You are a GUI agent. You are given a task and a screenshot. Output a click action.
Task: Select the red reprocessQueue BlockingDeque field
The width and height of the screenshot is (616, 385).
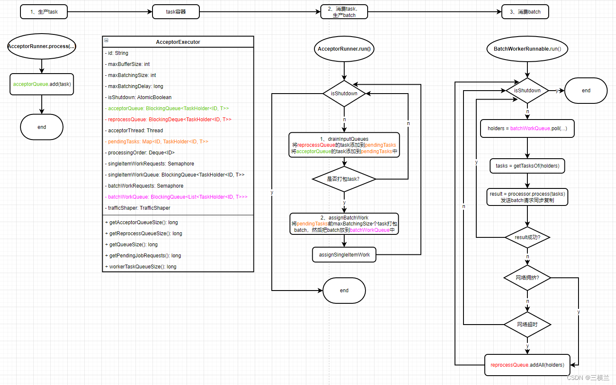pos(178,120)
